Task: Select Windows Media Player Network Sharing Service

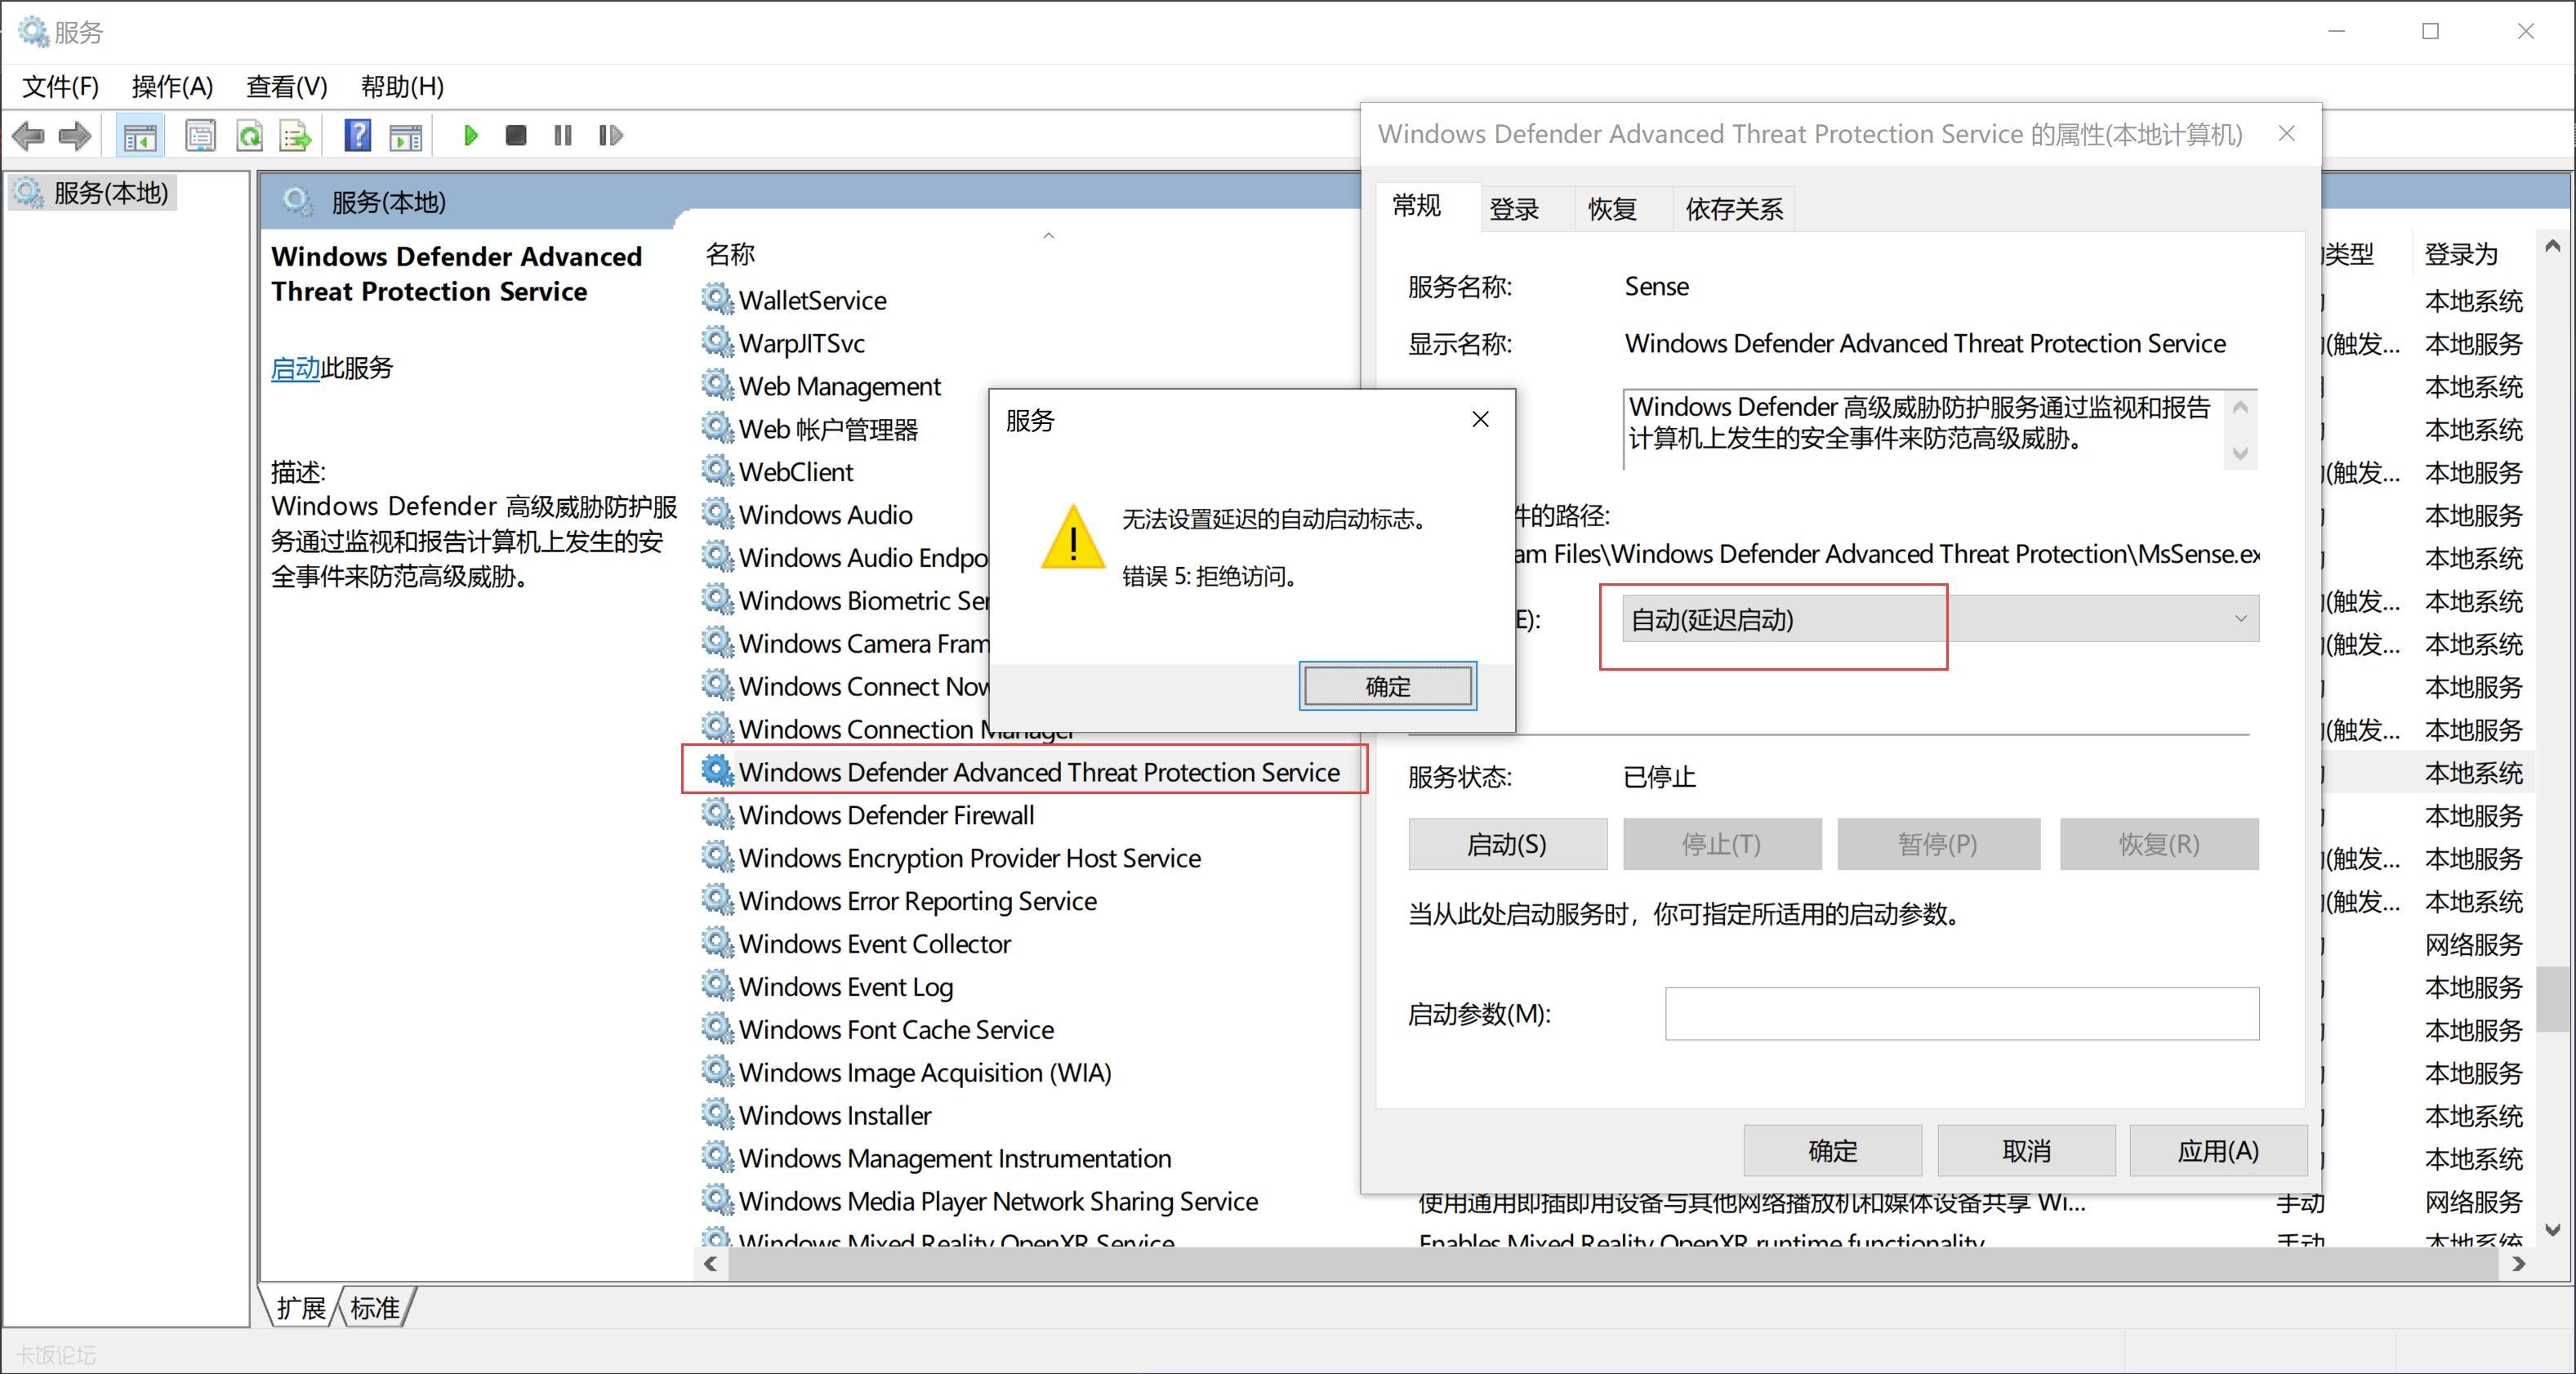Action: click(998, 1200)
